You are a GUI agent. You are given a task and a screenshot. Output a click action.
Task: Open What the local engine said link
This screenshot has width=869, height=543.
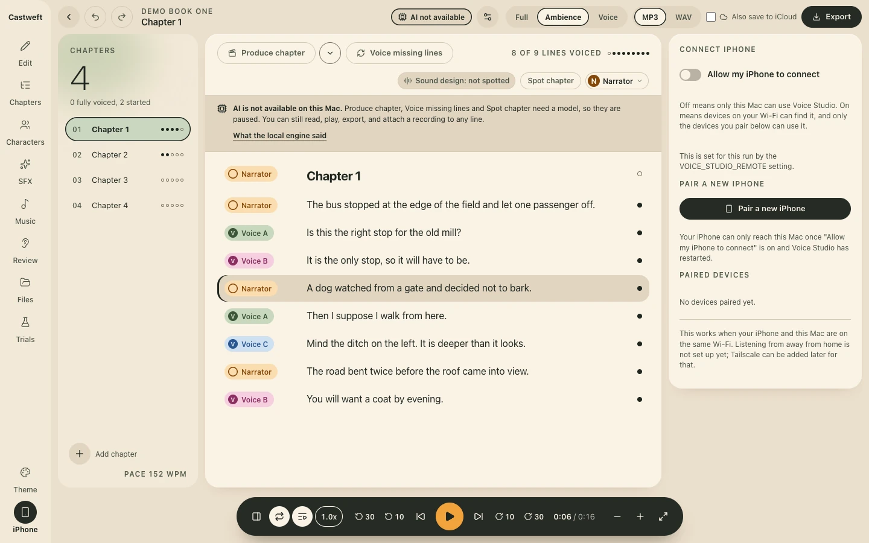(280, 136)
